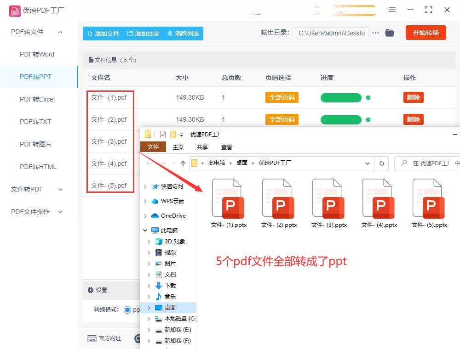Click 添加文件 button
Image resolution: width=460 pixels, height=349 pixels.
103,34
